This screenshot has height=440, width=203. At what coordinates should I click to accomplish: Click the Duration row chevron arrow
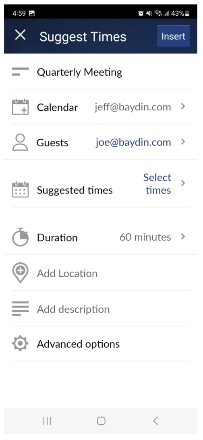(183, 237)
